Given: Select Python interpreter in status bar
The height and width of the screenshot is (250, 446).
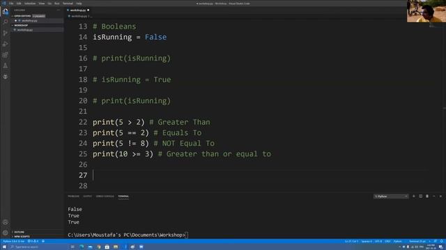Looking at the screenshot, I should 14,241.
